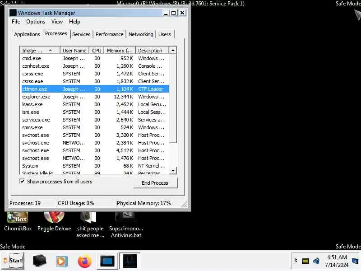This screenshot has width=361, height=271.
Task: Sort by CPU column header
Action: 97,51
